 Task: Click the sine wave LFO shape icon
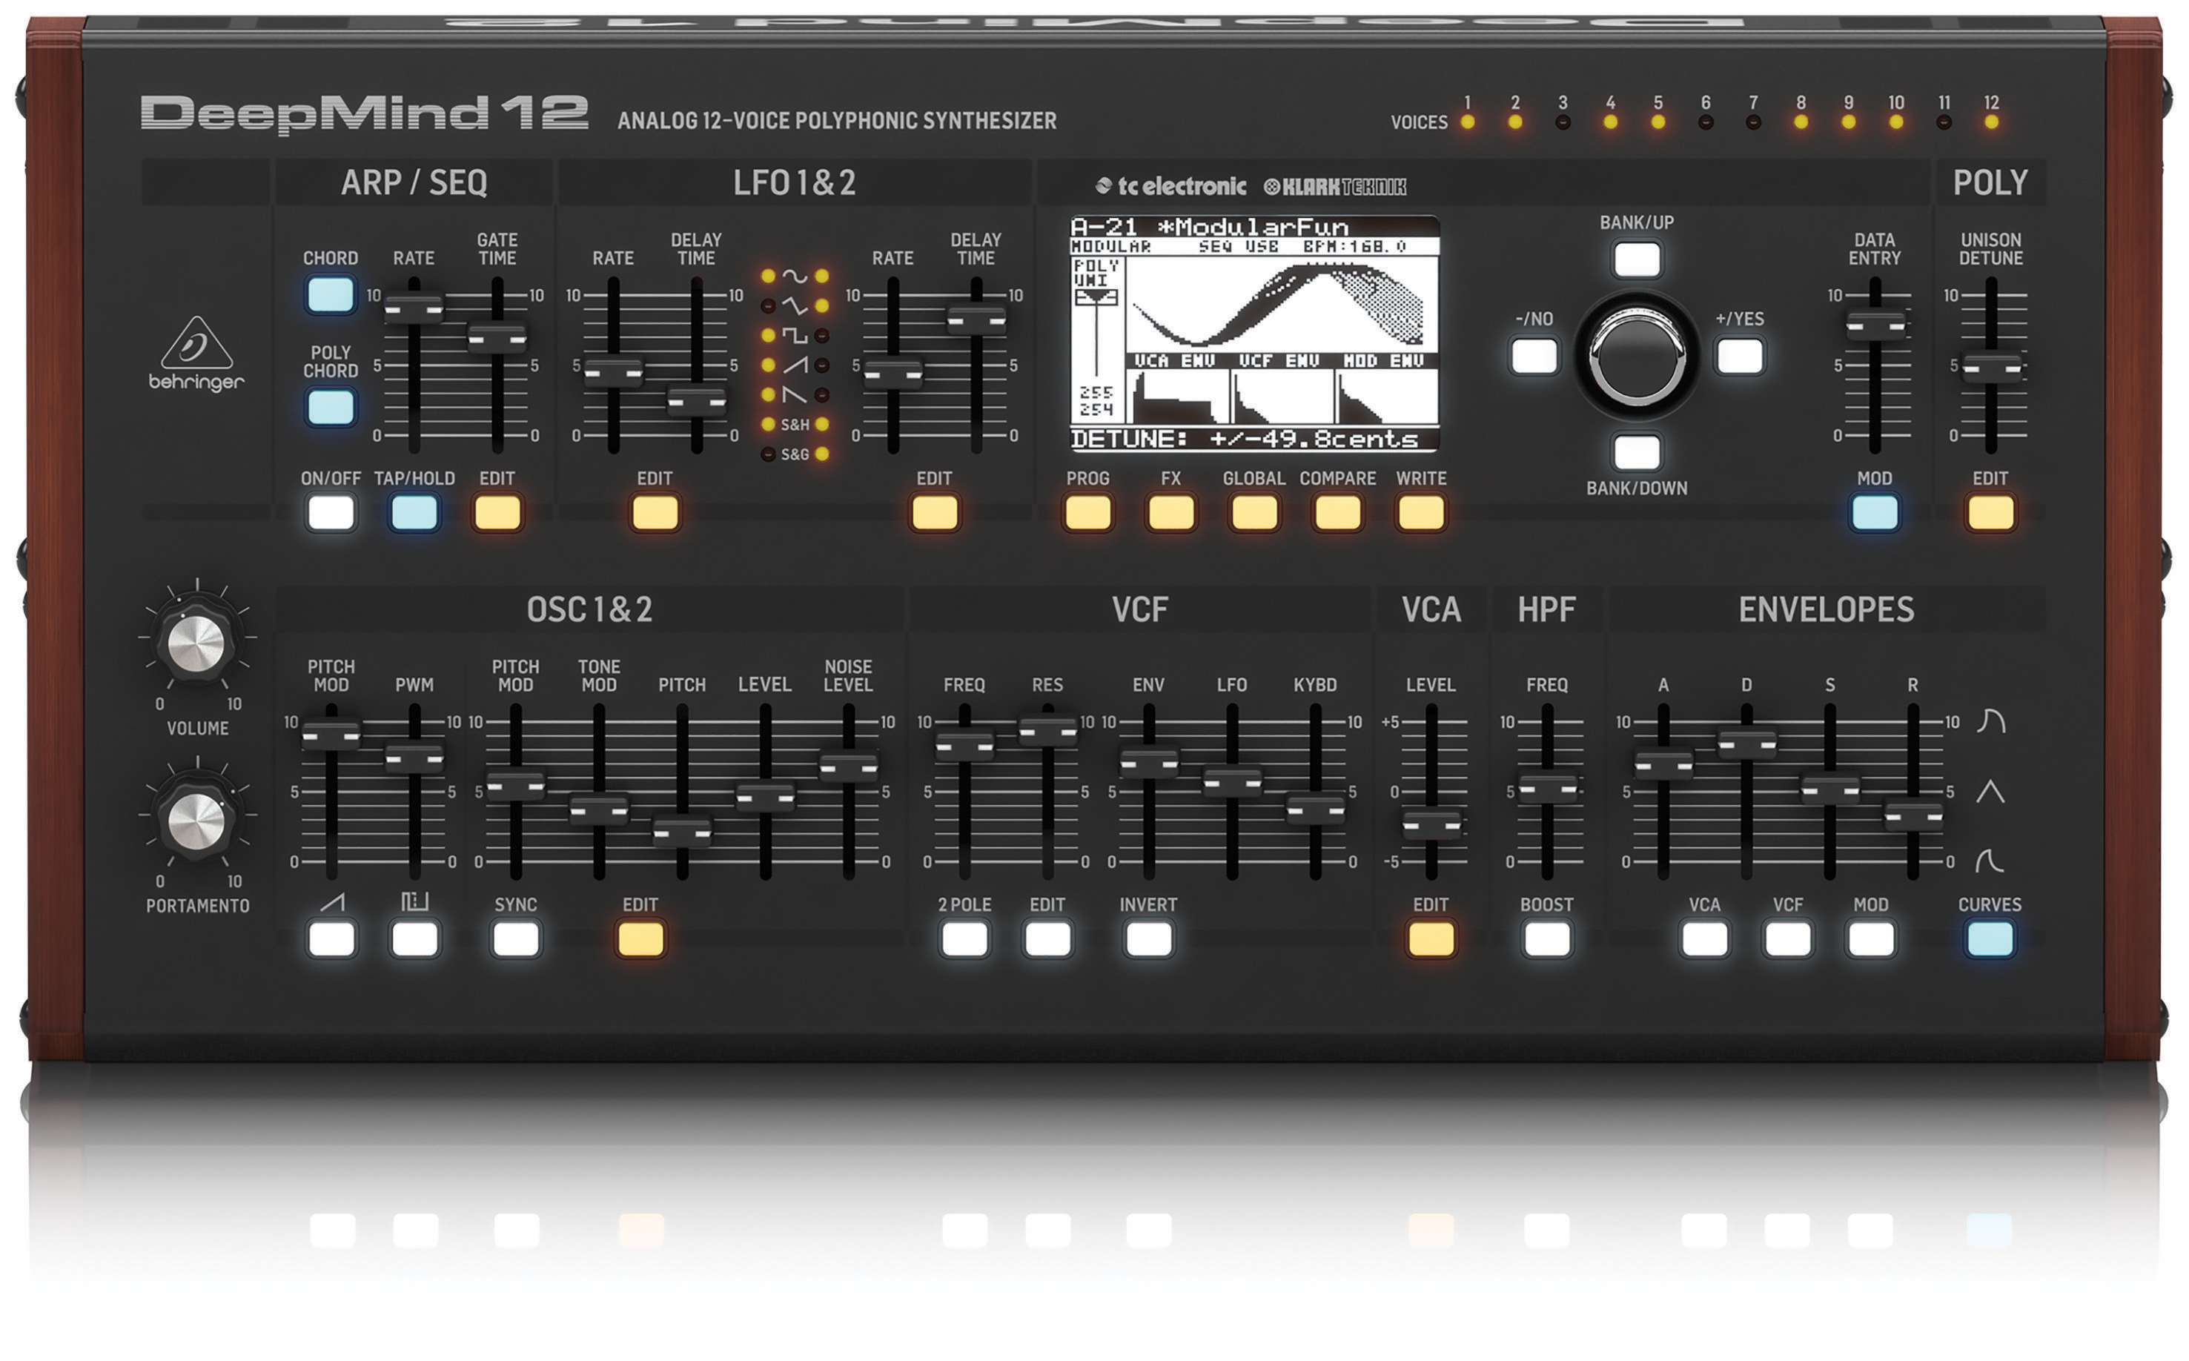(x=794, y=276)
